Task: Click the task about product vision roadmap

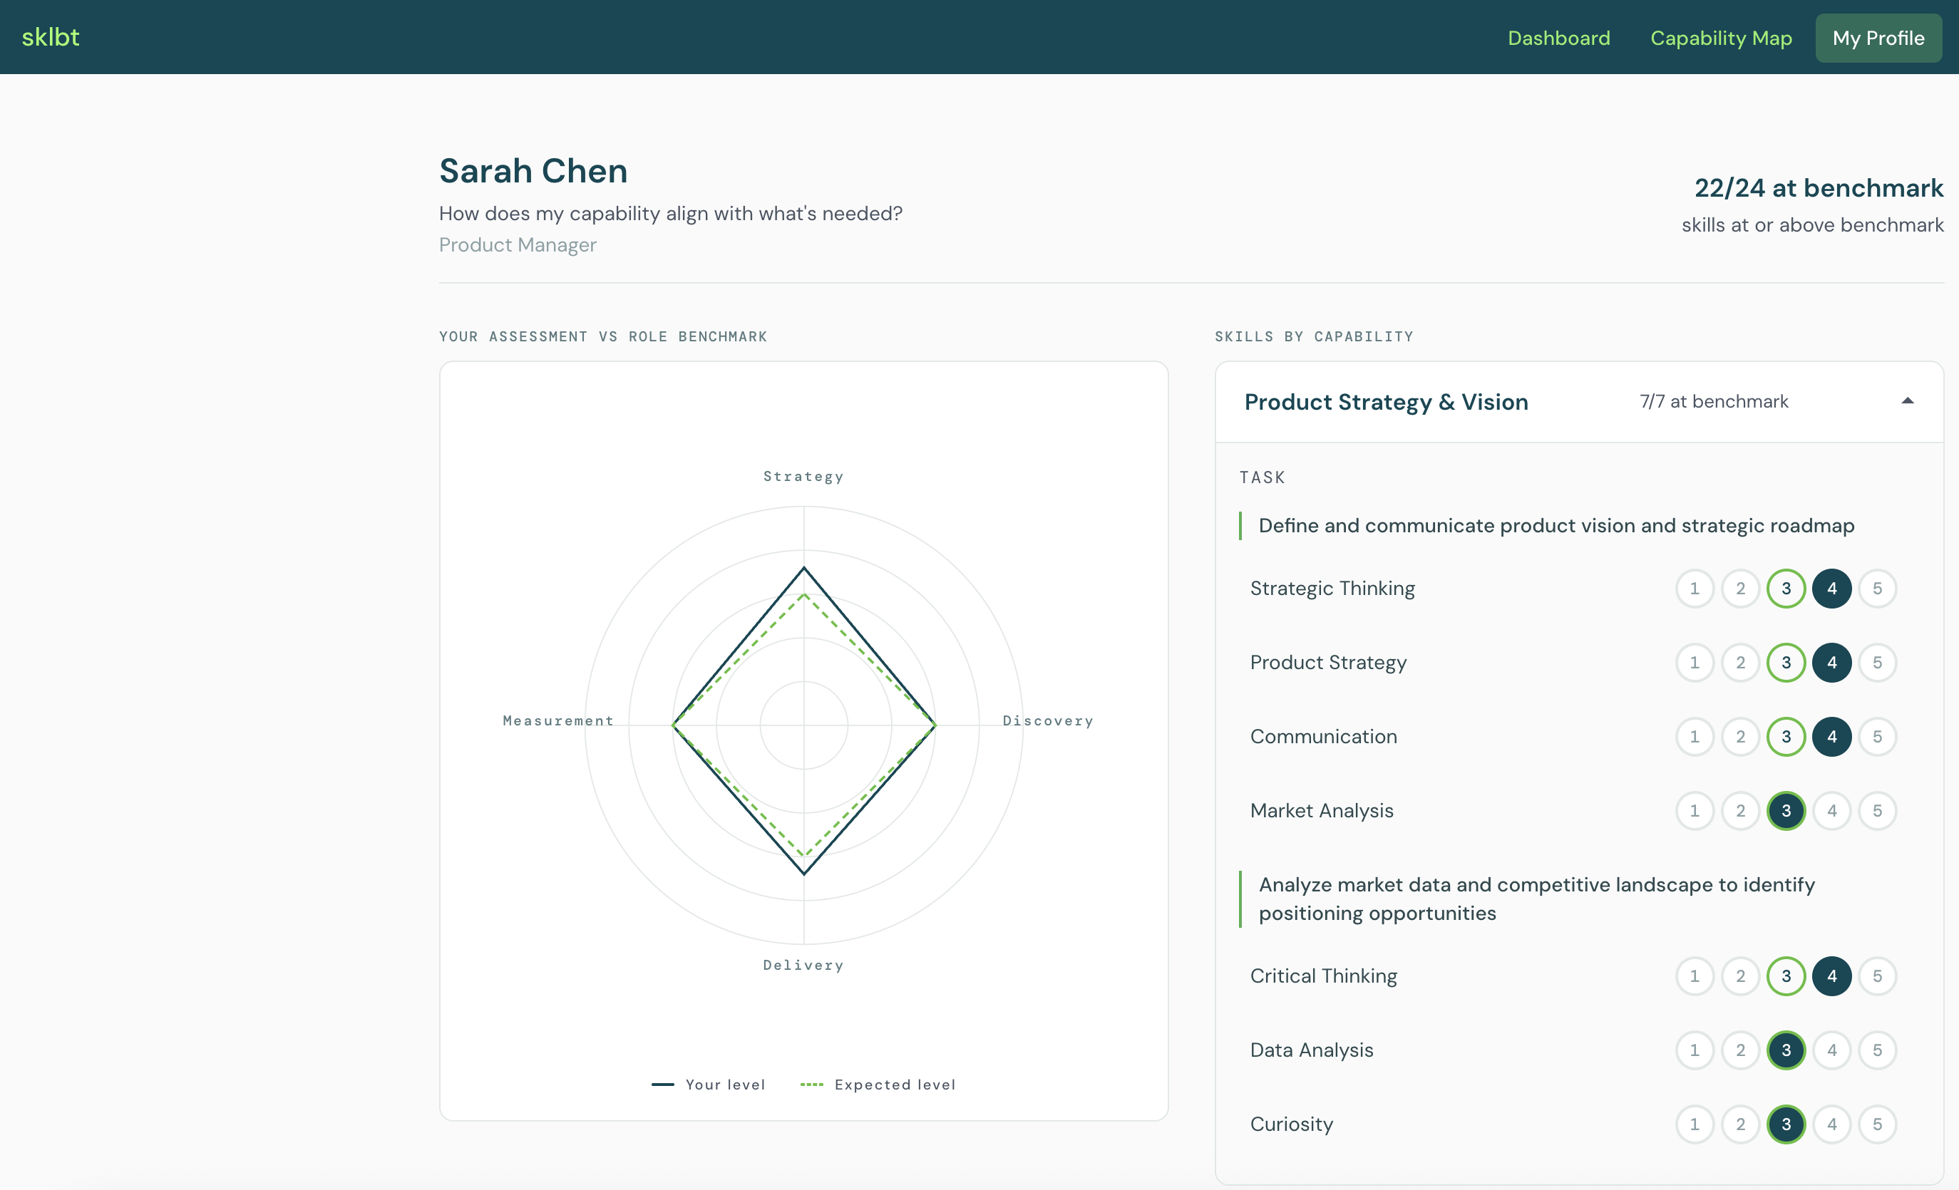Action: (x=1555, y=525)
